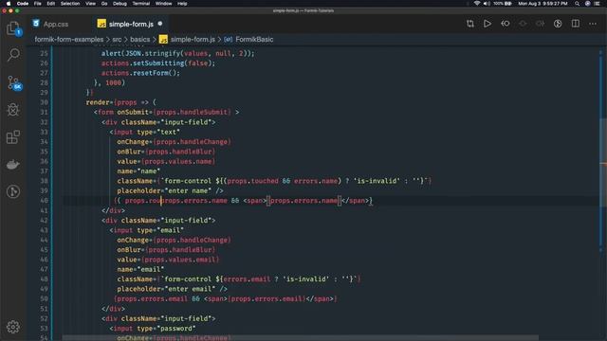Split the editor right
Image resolution: width=607 pixels, height=341 pixels.
[x=576, y=24]
